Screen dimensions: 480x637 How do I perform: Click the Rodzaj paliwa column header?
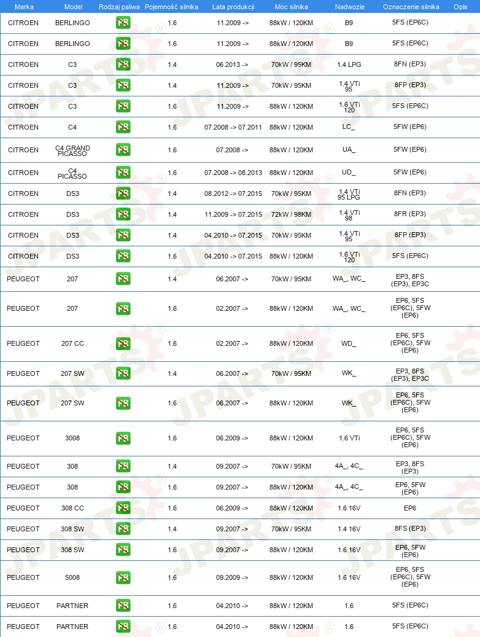point(119,7)
